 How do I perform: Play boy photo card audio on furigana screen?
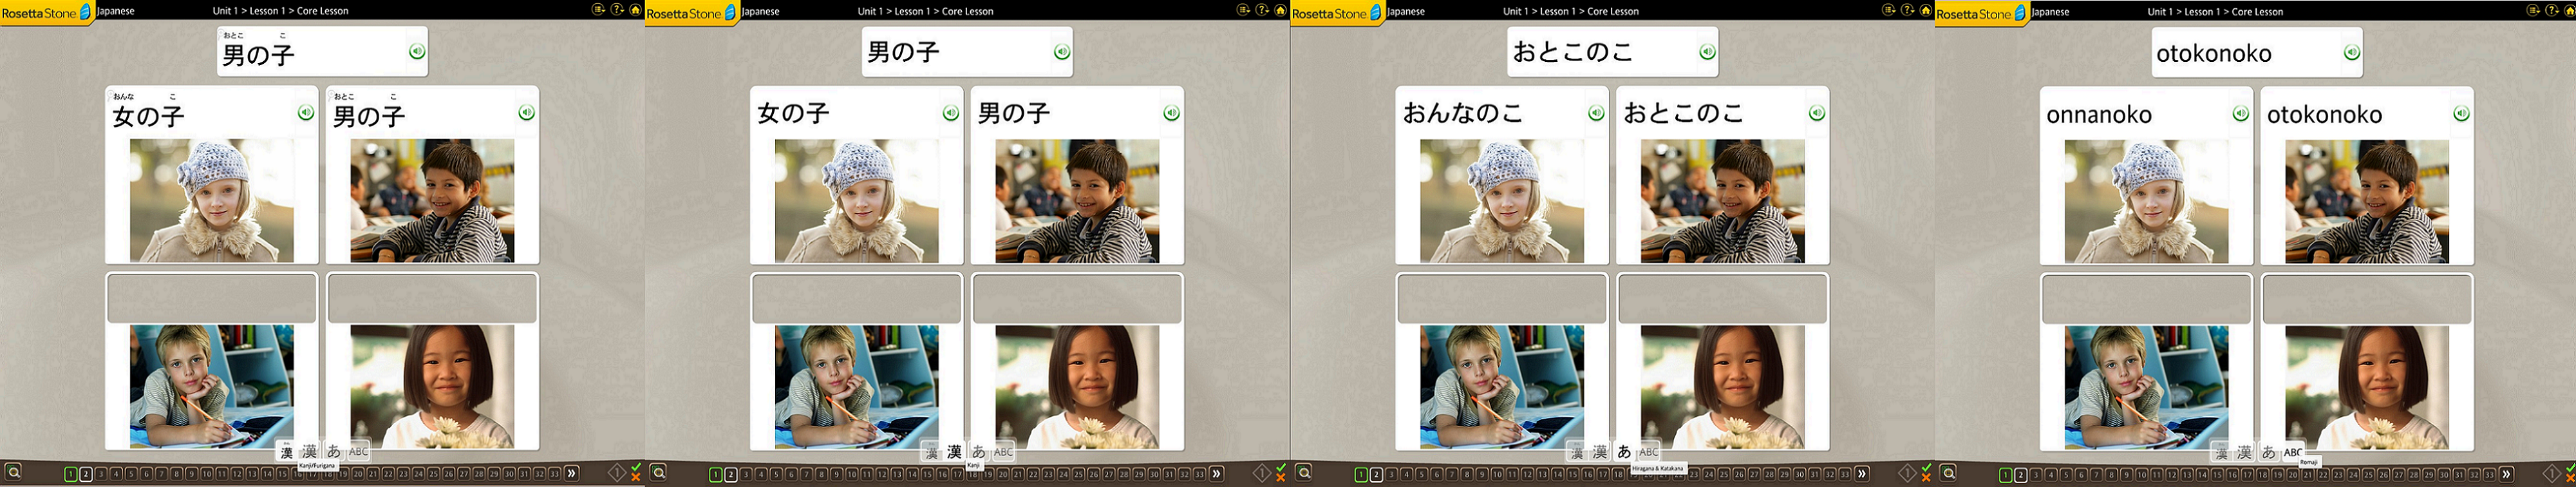[526, 112]
